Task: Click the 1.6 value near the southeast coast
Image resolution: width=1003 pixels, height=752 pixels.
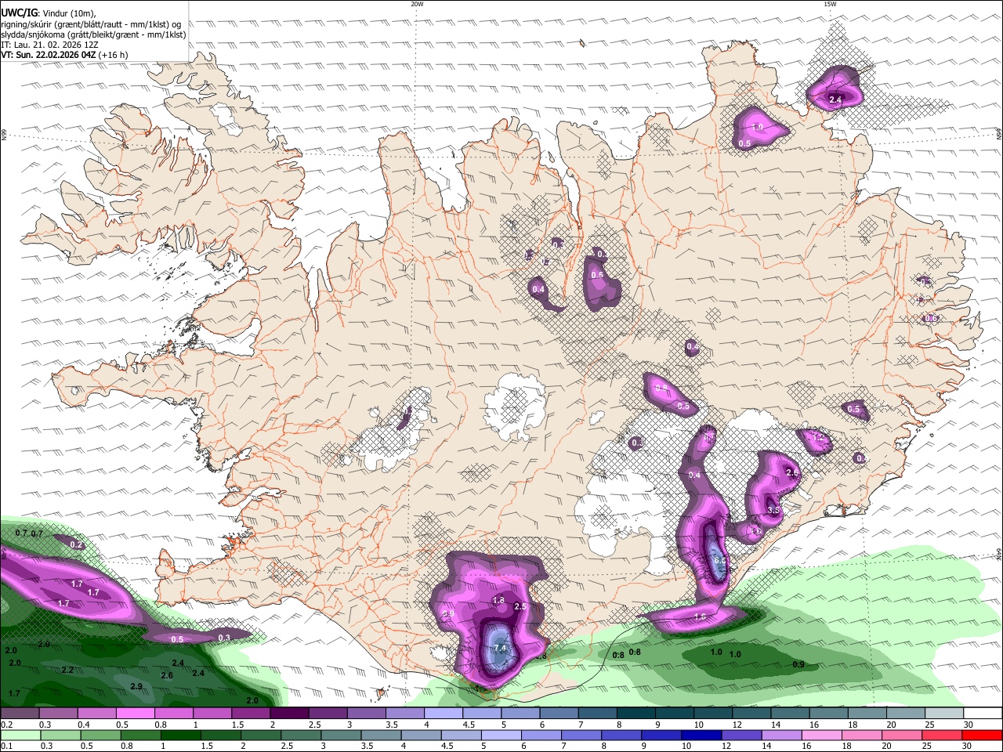Action: (701, 617)
